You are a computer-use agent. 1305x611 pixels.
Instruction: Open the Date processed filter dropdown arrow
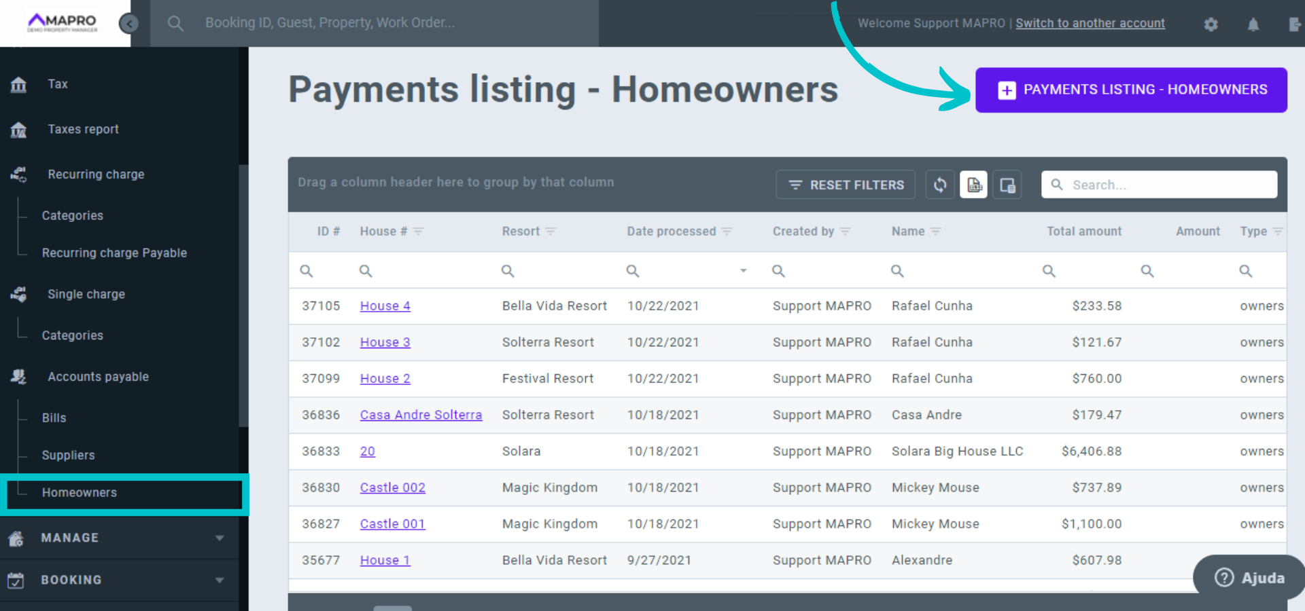(x=743, y=271)
